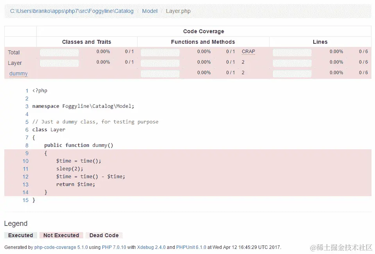Click the Model breadcrumb link
Screen dimensions: 375x254
point(150,11)
